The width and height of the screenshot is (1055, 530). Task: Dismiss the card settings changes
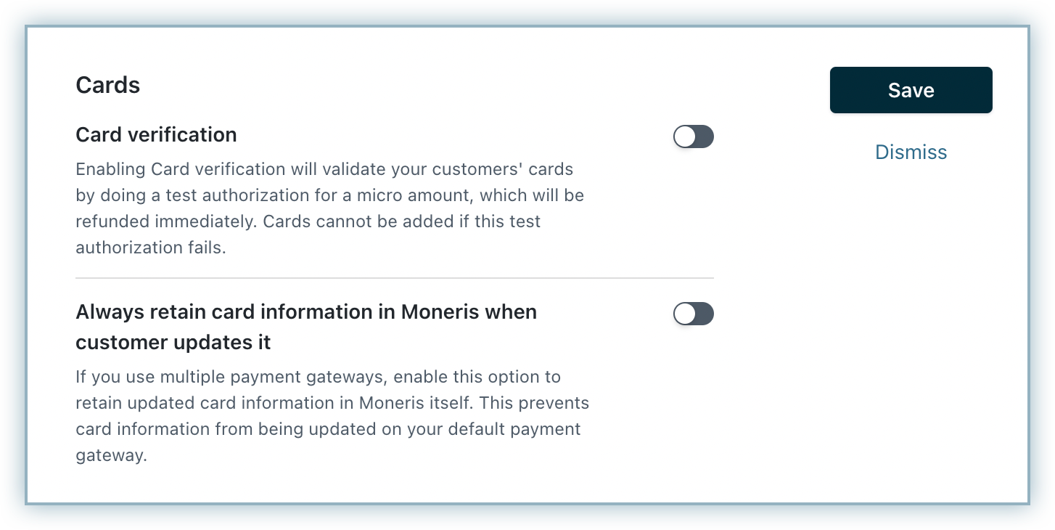point(911,152)
